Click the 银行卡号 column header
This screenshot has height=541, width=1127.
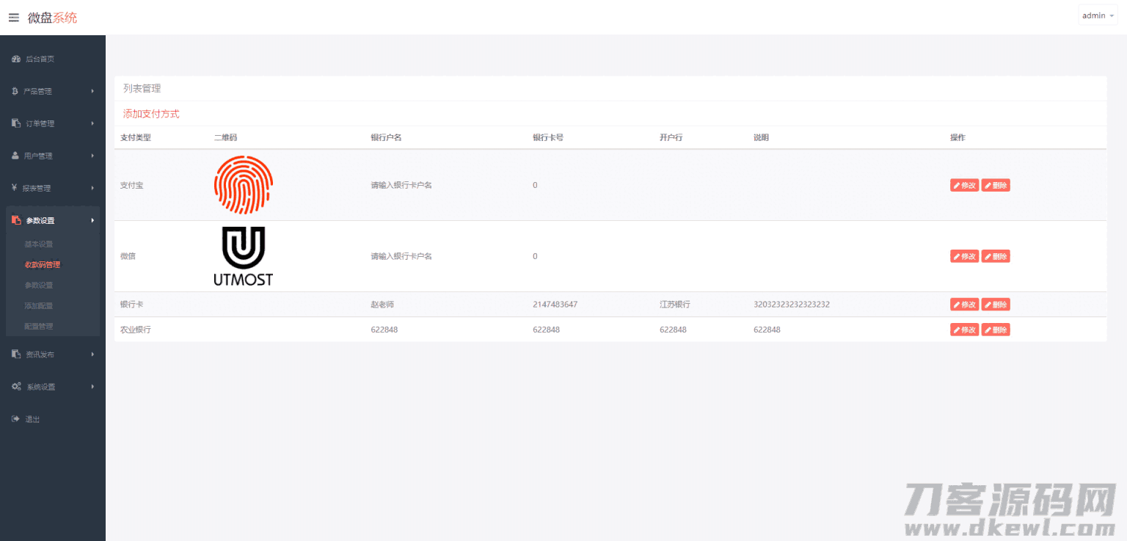tap(548, 137)
